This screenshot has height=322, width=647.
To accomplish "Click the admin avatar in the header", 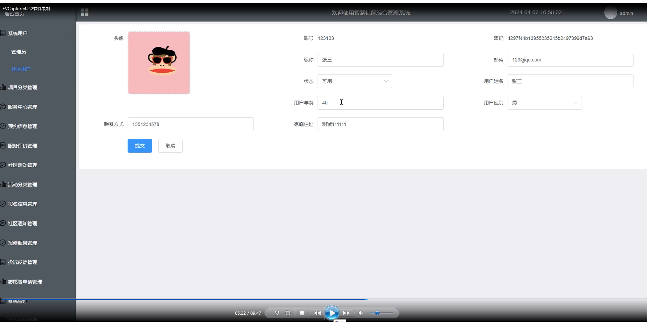I will [x=611, y=13].
